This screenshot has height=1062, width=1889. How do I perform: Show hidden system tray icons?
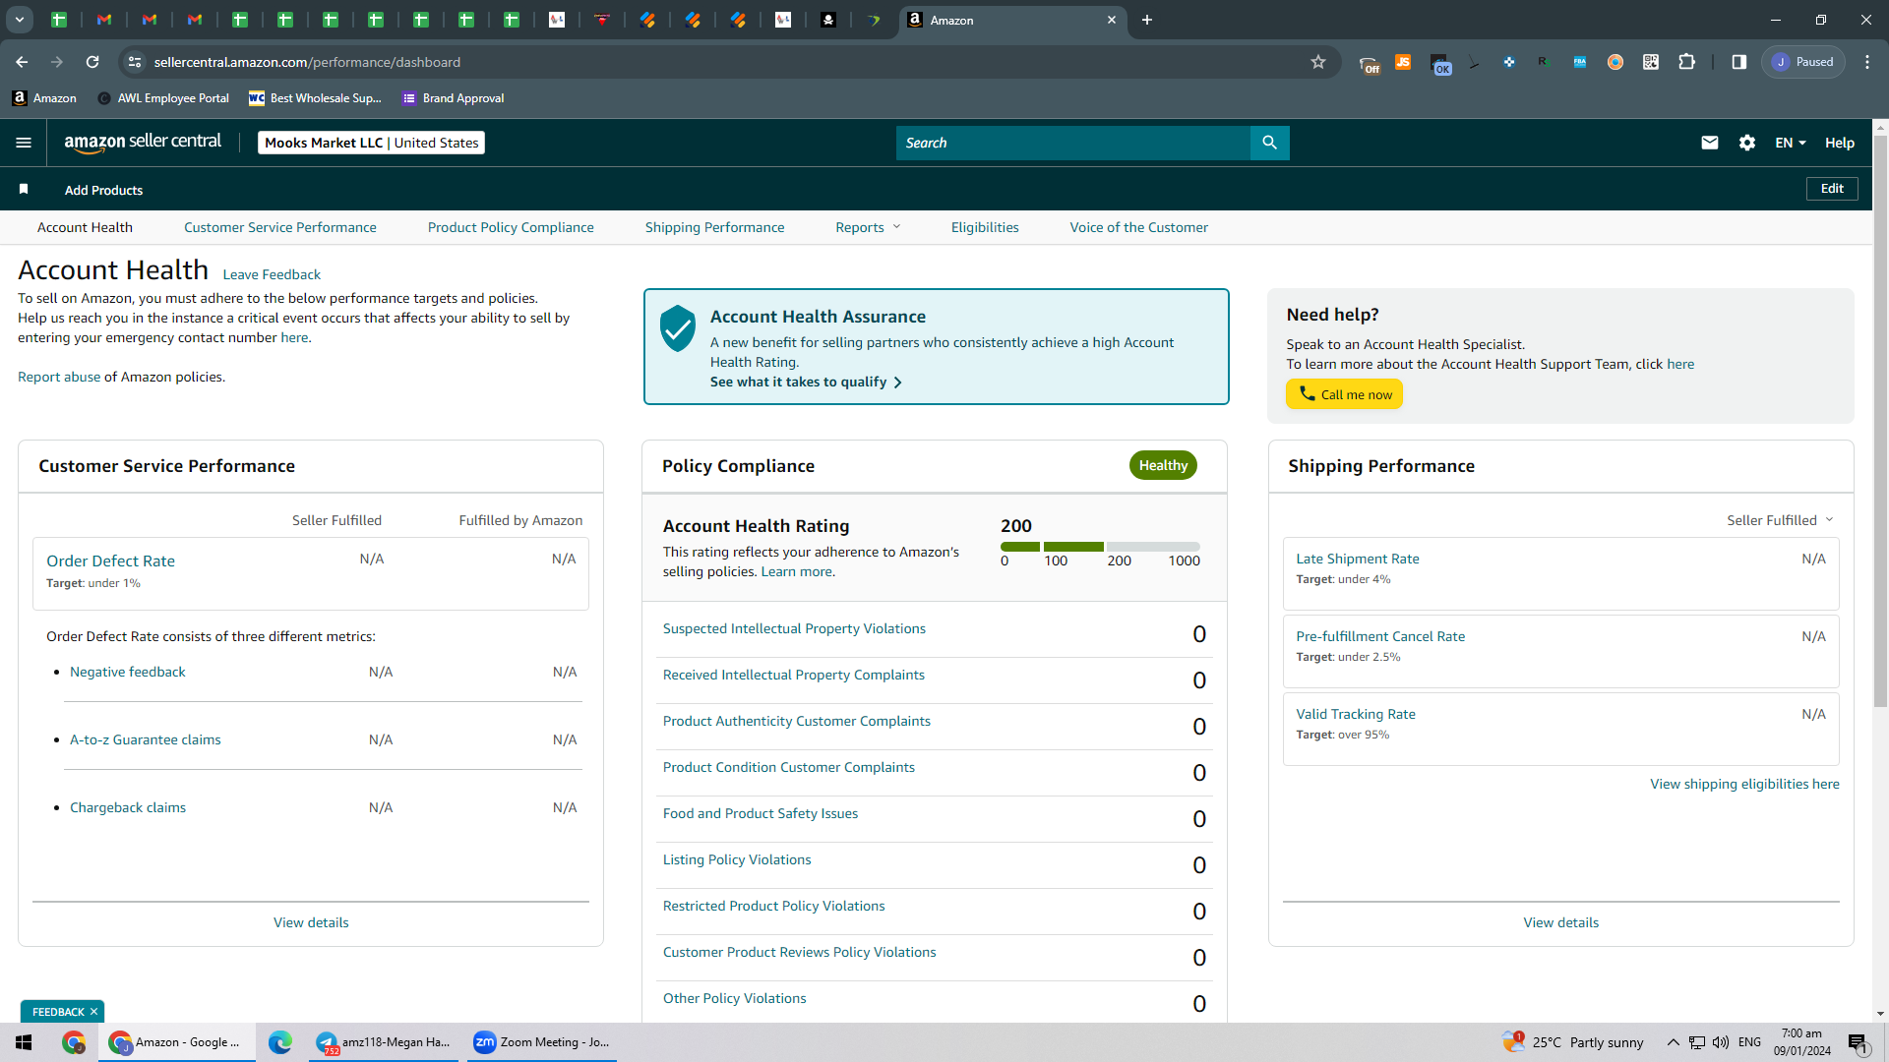click(1673, 1042)
